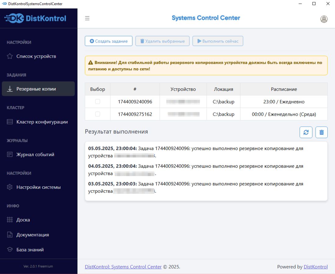
Task: Click the gear icon beside Настройки системы
Action: click(x=10, y=187)
